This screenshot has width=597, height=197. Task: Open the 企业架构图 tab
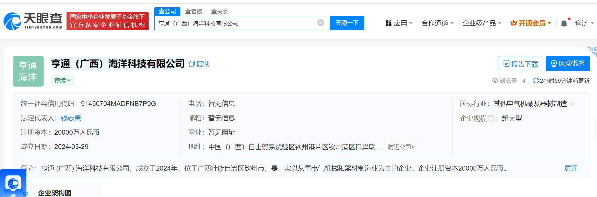click(x=55, y=193)
